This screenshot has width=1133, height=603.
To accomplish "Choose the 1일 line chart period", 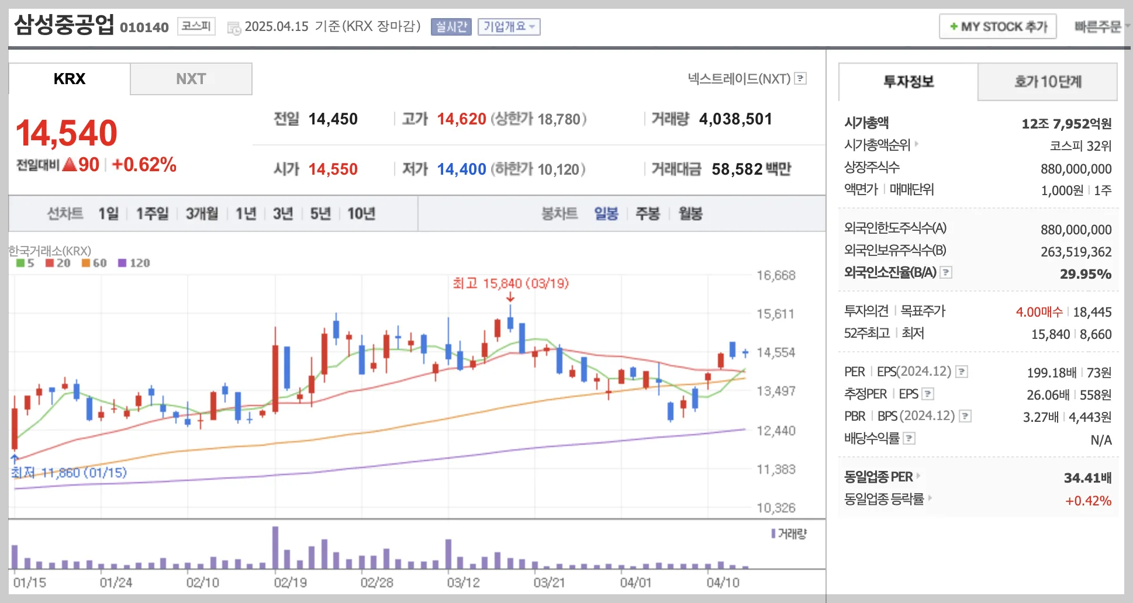I will tap(108, 214).
